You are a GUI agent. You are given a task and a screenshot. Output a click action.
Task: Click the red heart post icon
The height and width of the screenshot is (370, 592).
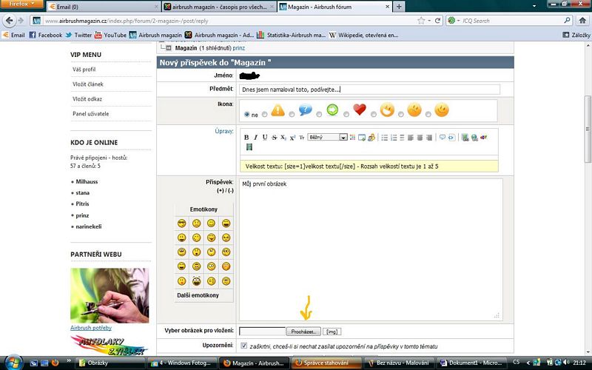[360, 110]
